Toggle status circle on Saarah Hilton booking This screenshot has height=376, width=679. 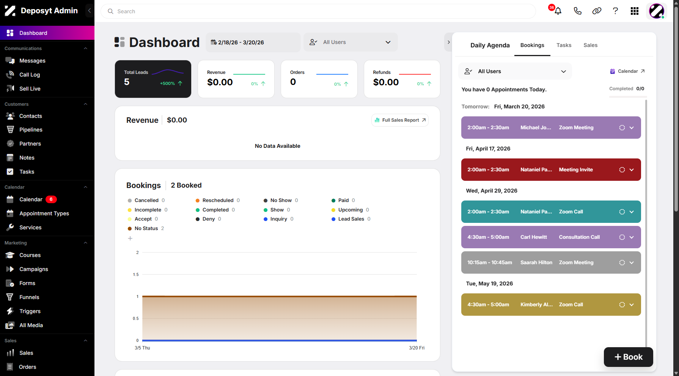[x=622, y=263]
